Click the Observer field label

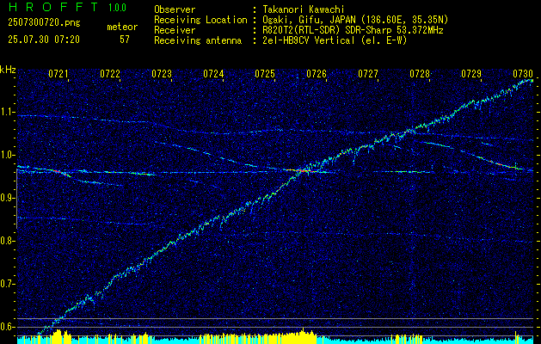175,9
